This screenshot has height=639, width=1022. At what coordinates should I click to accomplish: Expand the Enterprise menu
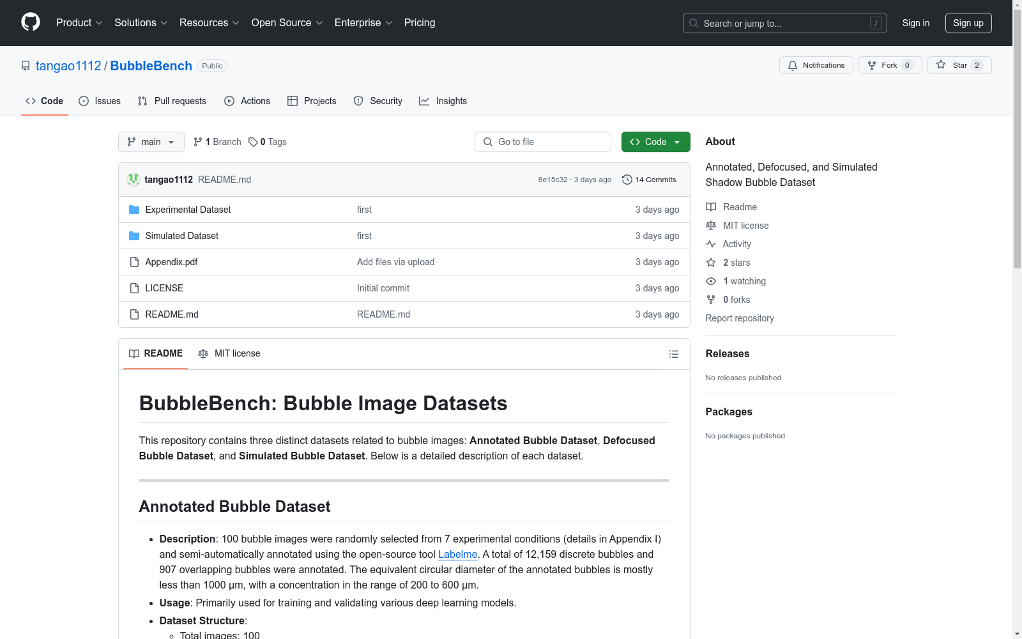click(x=363, y=23)
